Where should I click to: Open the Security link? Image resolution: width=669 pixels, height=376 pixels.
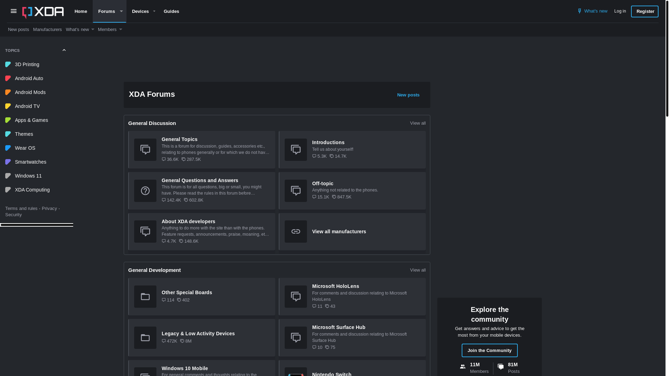[x=13, y=215]
